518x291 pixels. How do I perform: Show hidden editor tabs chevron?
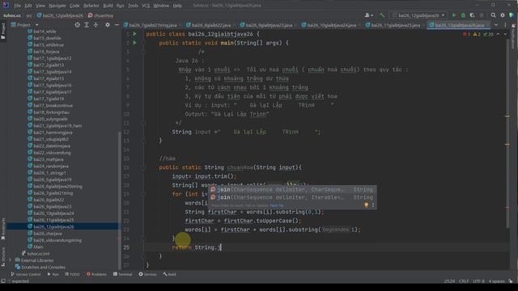(x=496, y=25)
